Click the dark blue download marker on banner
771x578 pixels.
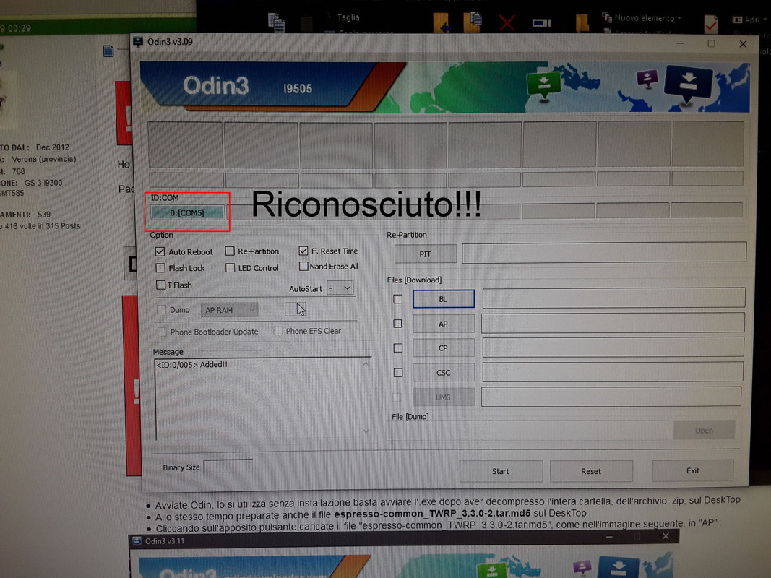(x=688, y=85)
